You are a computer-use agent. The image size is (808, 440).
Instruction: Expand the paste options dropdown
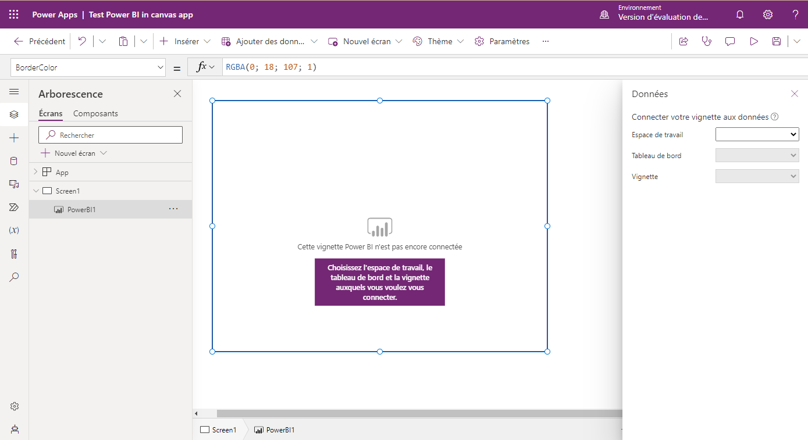point(144,41)
